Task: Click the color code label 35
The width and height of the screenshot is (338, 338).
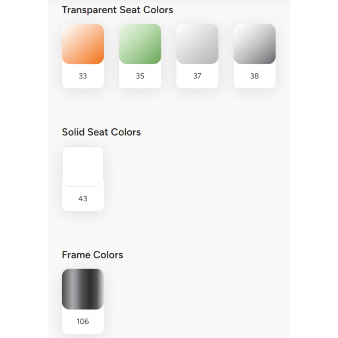Action: click(x=140, y=76)
